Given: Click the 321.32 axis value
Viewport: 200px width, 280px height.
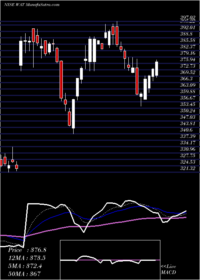Looking at the screenshot, I should [187, 168].
